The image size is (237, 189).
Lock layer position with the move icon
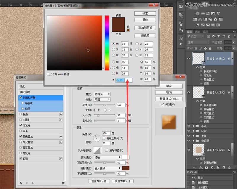(205, 48)
